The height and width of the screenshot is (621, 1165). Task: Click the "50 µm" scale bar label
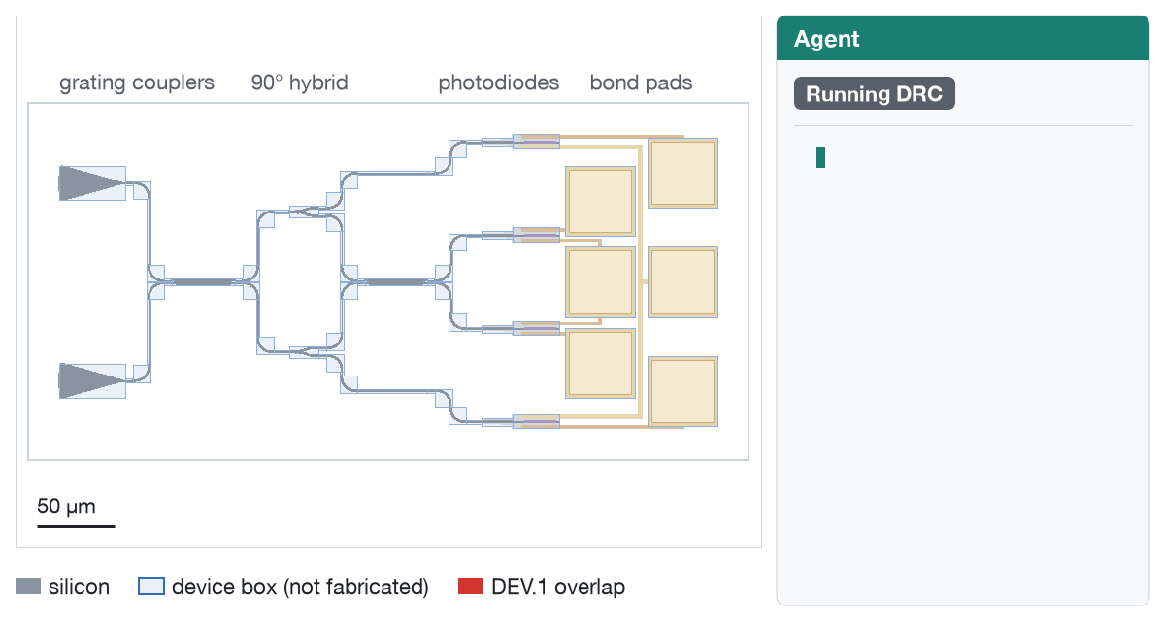coord(67,506)
